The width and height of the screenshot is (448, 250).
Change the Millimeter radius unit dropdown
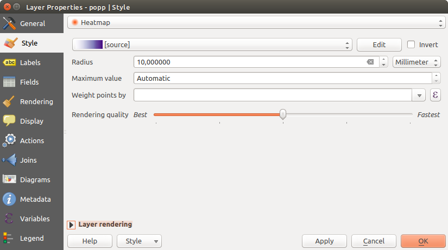417,62
